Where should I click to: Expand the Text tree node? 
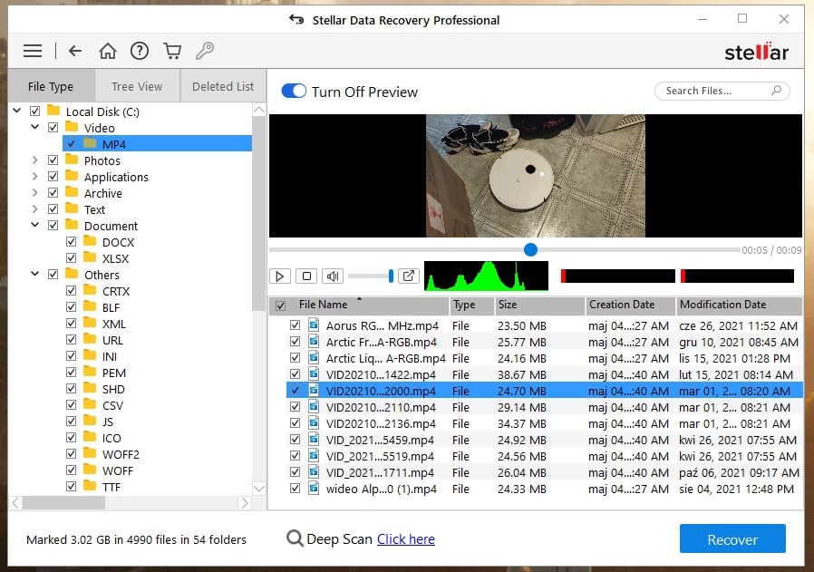34,209
